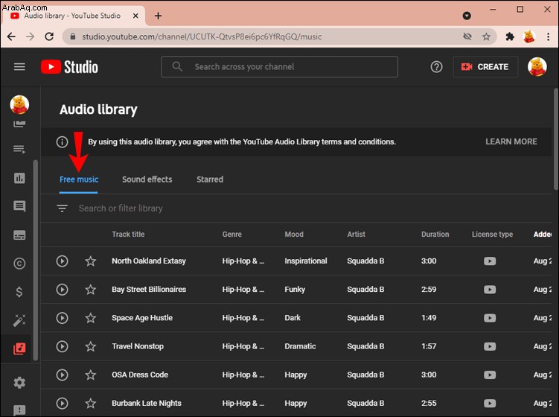The image size is (559, 417).
Task: Click LEARN MORE in the terms banner
Action: pyautogui.click(x=511, y=141)
